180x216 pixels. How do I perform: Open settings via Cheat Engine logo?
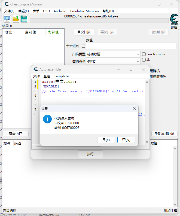[174, 19]
